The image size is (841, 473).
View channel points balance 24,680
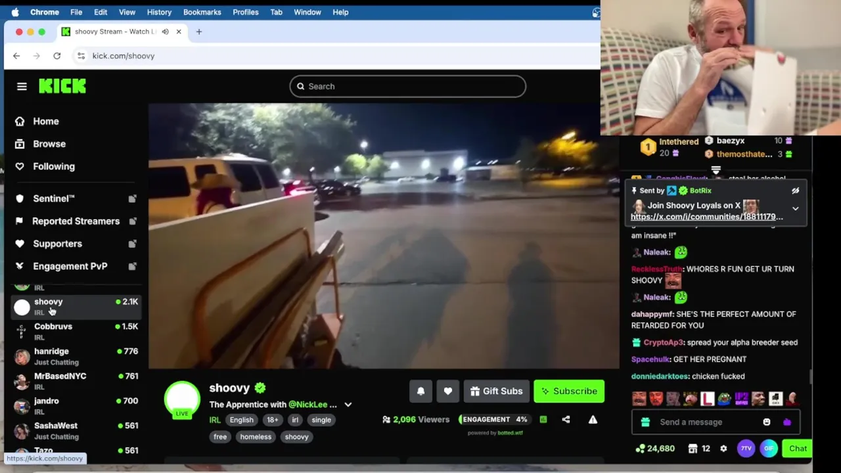pos(655,449)
